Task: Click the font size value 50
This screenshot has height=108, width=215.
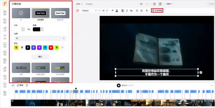Action: point(103,10)
